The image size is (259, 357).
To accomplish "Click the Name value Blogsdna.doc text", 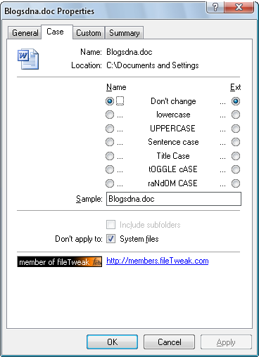I will coord(129,52).
